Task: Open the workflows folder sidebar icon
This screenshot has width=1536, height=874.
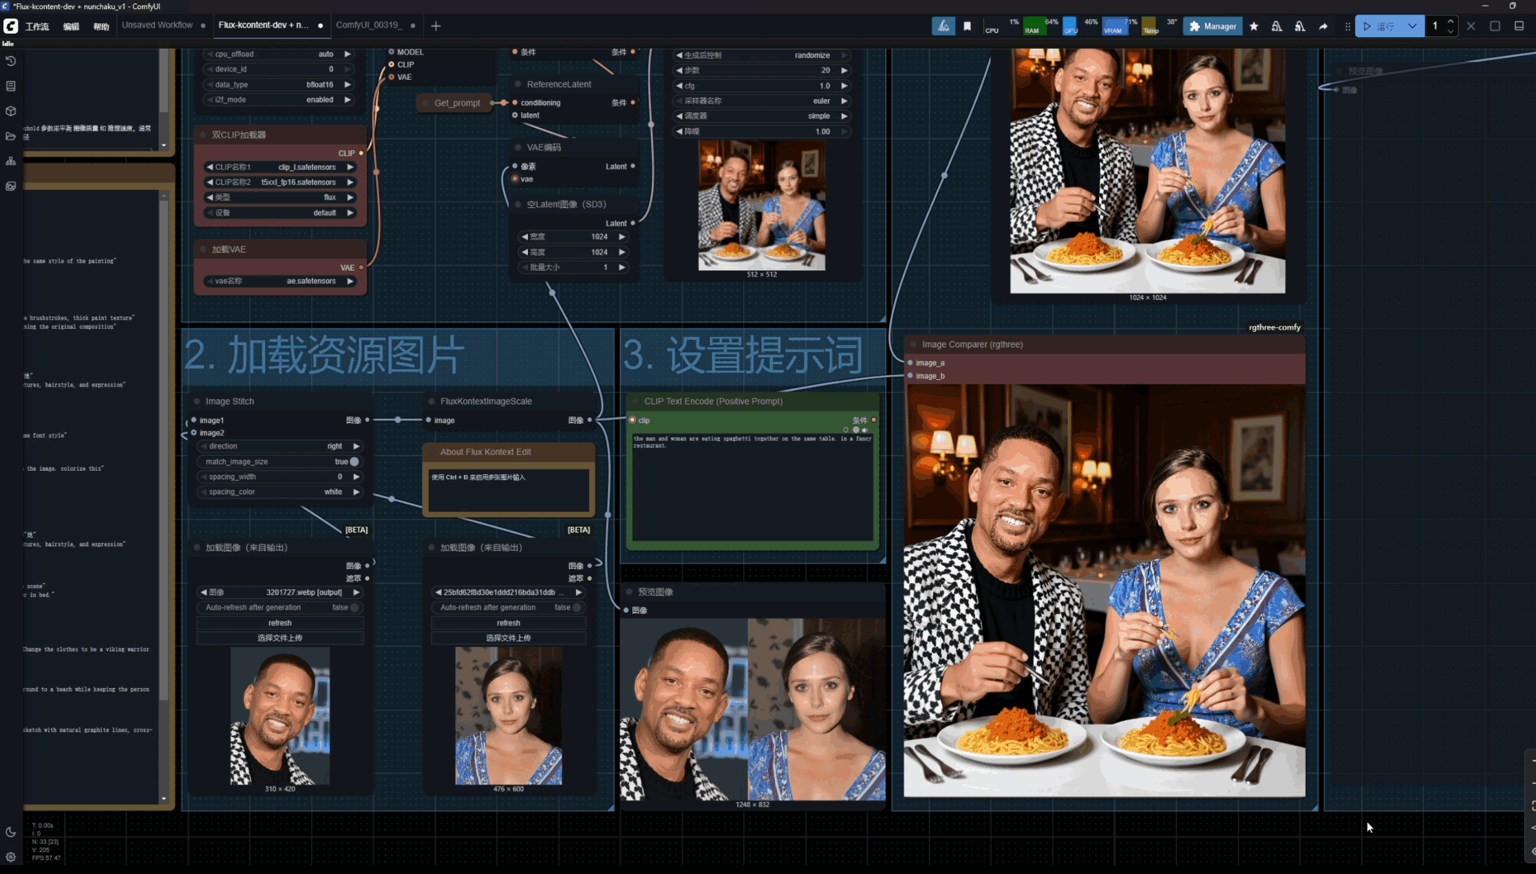Action: coord(10,136)
